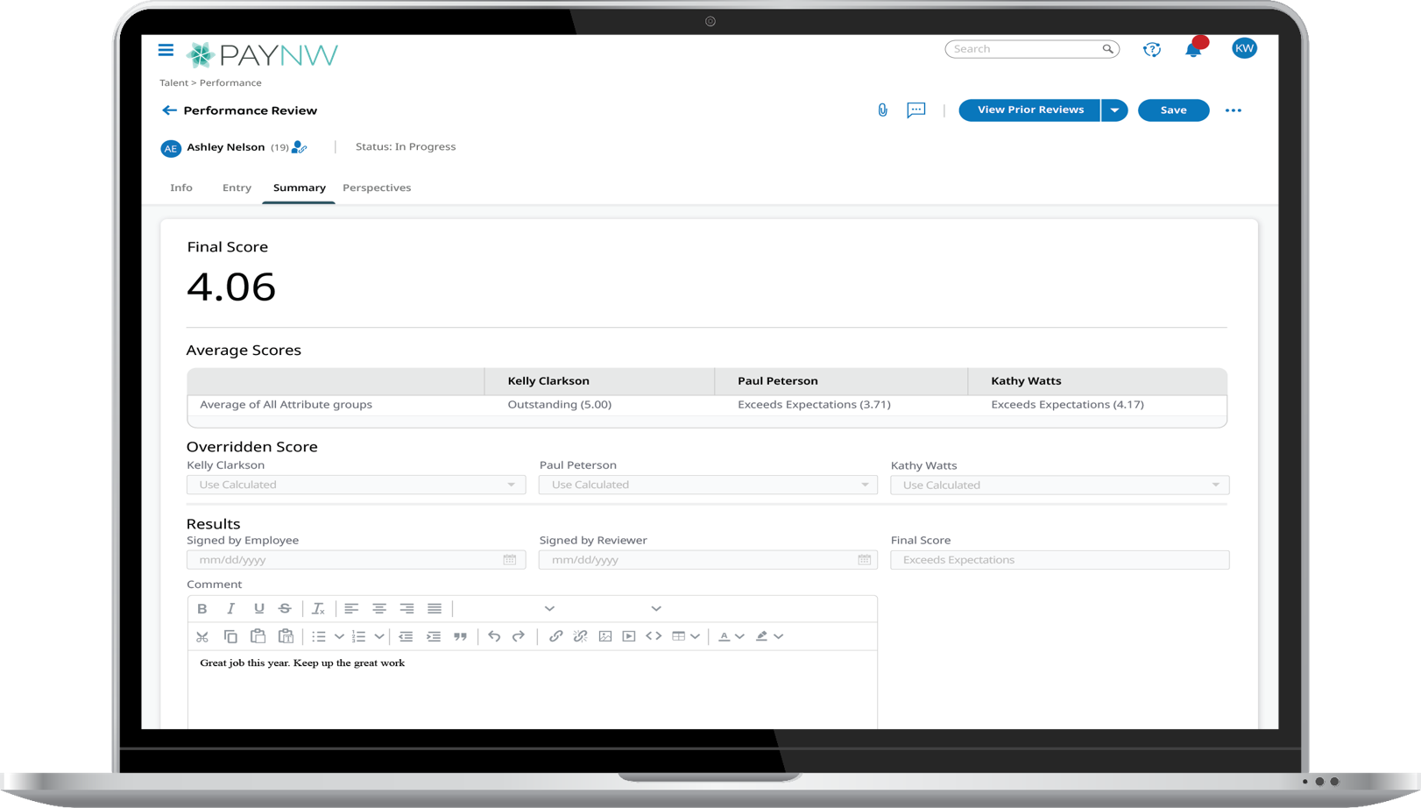Open the Kelly Clarkson Use Calculated dropdown

click(x=355, y=485)
